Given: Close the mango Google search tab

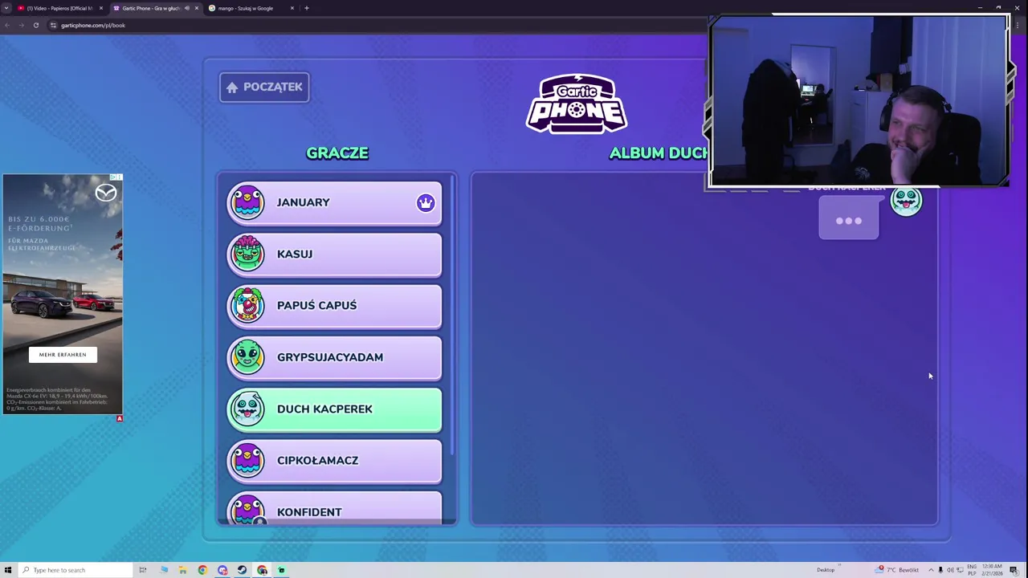Looking at the screenshot, I should 292,8.
